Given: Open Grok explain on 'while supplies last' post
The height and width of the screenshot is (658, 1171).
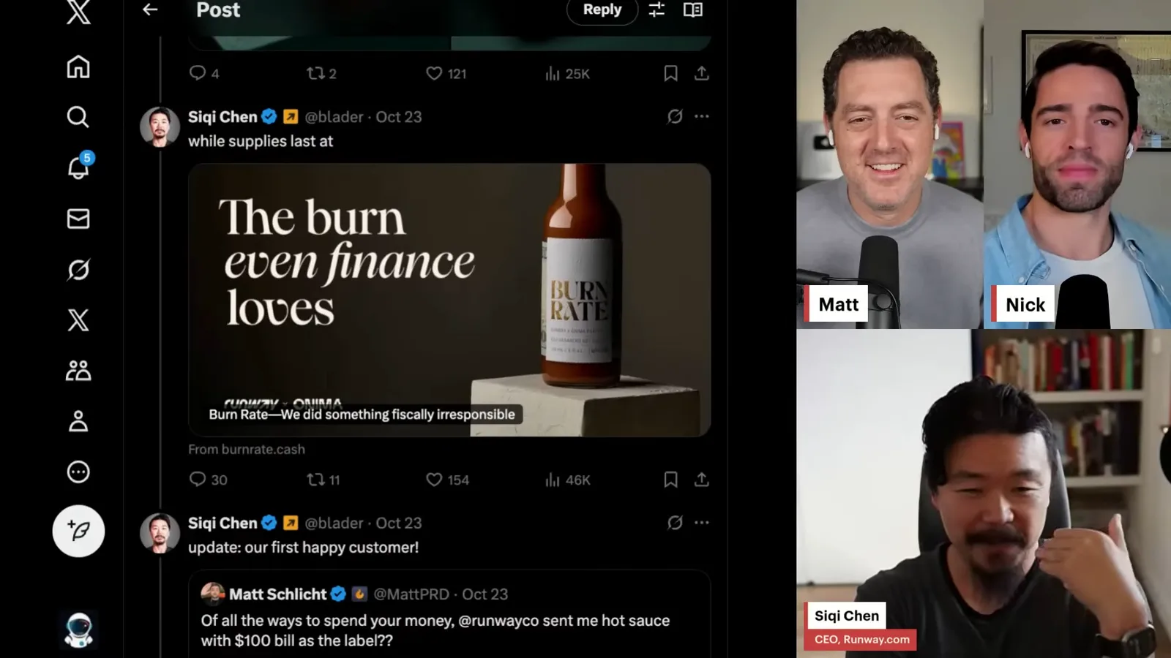Looking at the screenshot, I should (675, 116).
